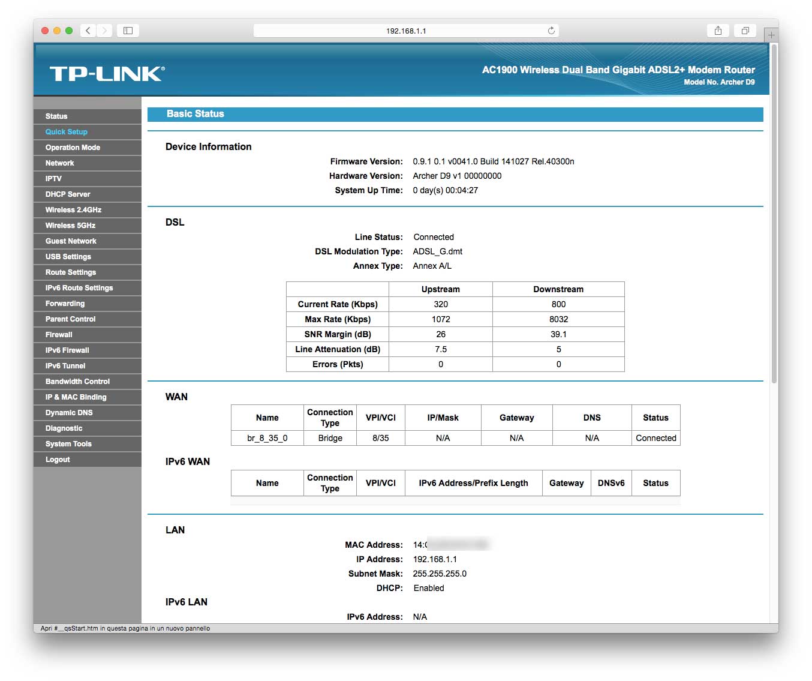Show all tabs overview icon
The image size is (812, 681).
coord(745,31)
